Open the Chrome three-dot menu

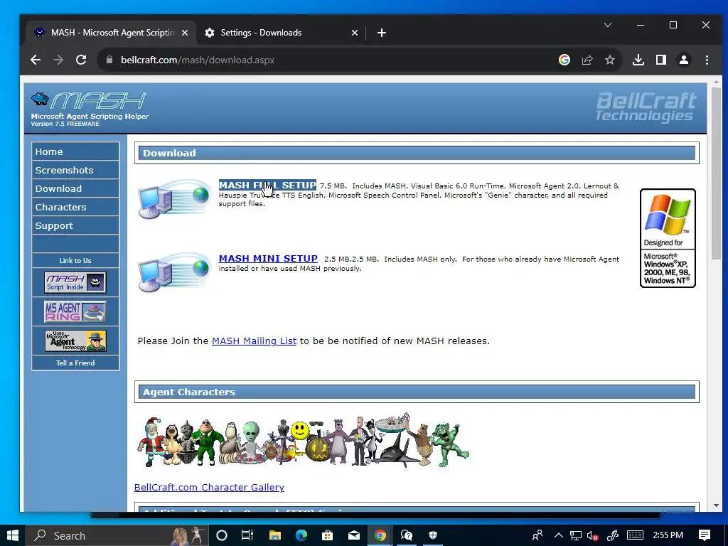[x=707, y=60]
